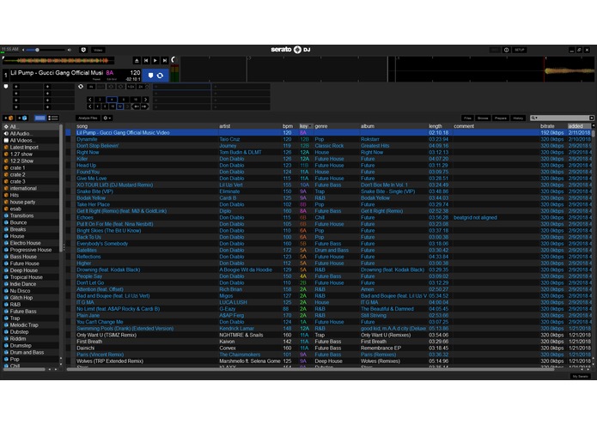Open the Files panel tab

pyautogui.click(x=467, y=118)
